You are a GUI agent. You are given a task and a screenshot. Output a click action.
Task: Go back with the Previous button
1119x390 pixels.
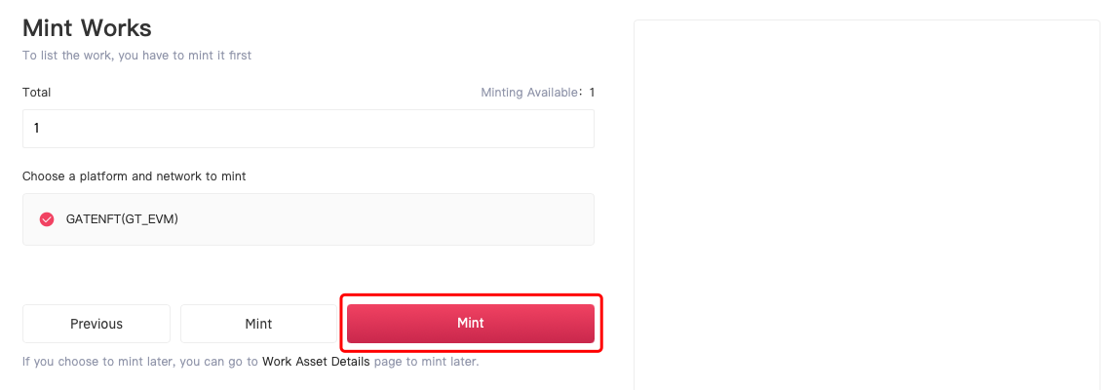[x=96, y=324]
